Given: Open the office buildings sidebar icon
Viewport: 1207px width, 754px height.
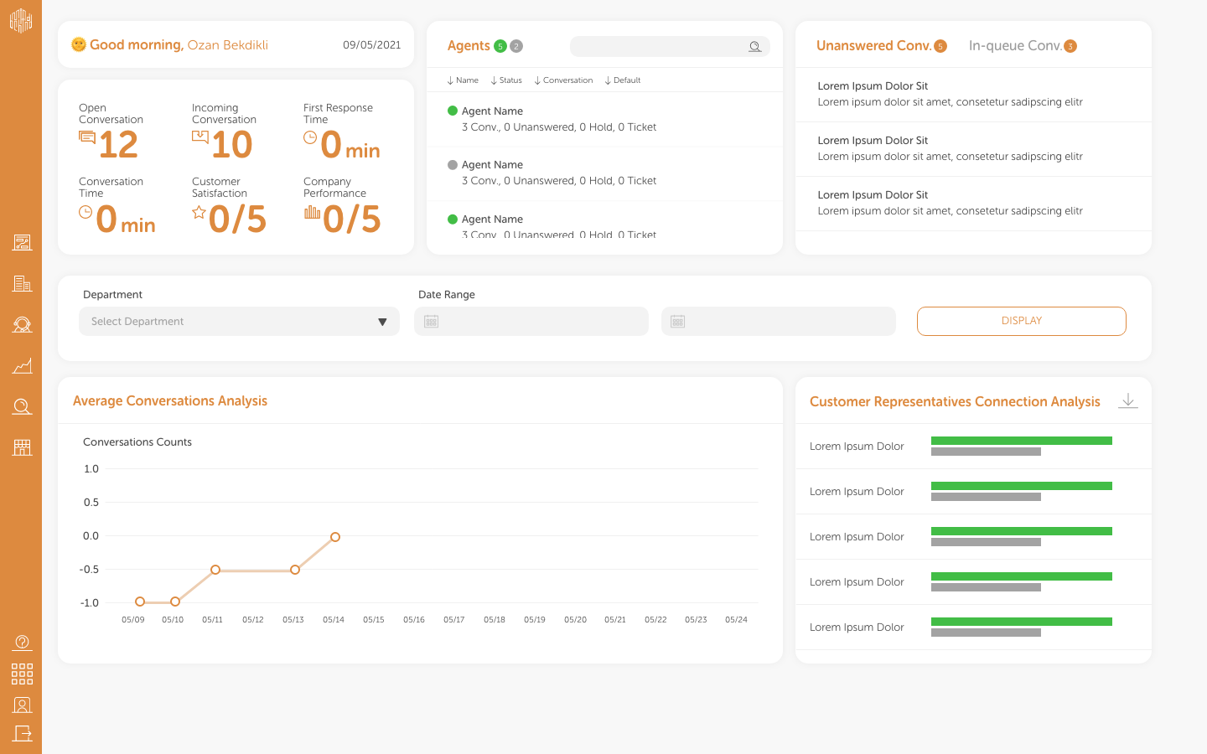Looking at the screenshot, I should (x=22, y=284).
